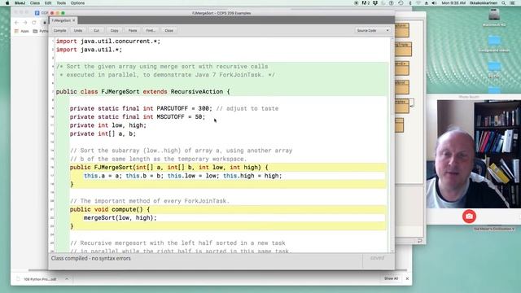Take a photo with the red camera button
The width and height of the screenshot is (521, 293).
click(x=469, y=216)
